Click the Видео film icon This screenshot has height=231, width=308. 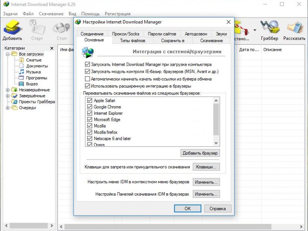click(21, 84)
